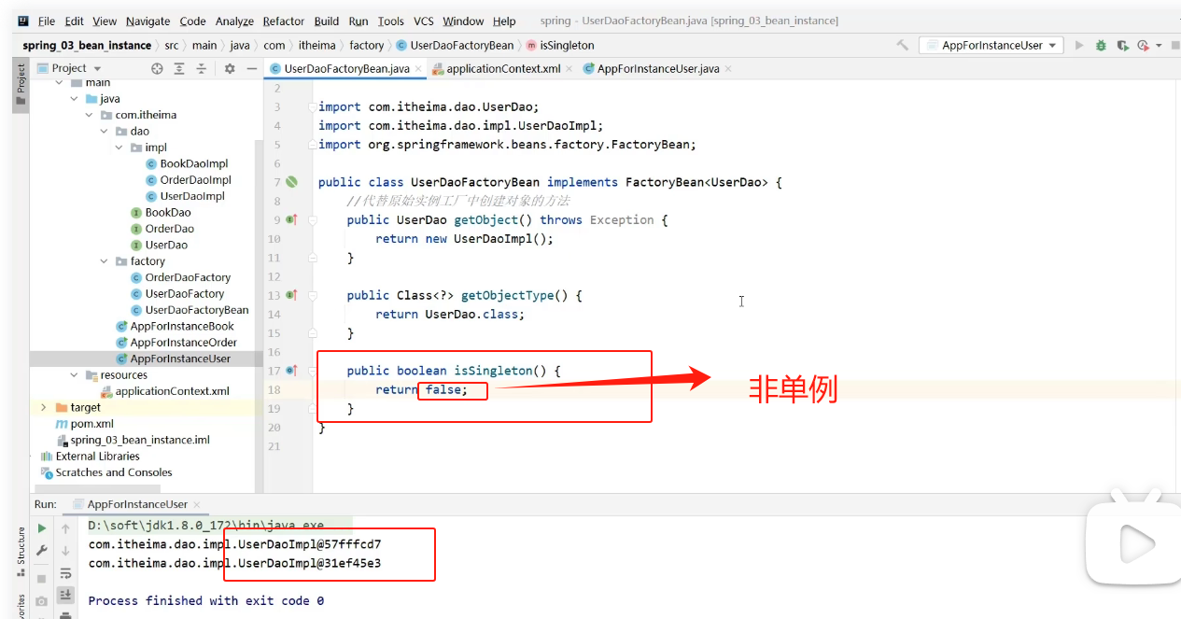Collapse the impl package
Viewport: 1181px width, 619px height.
click(119, 148)
